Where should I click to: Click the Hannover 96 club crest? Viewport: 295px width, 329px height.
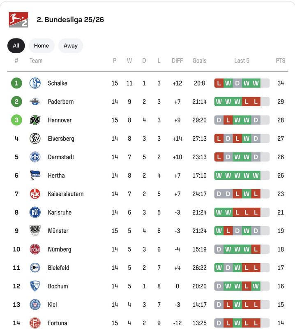35,120
